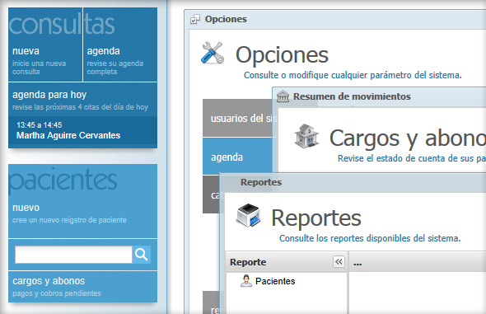This screenshot has width=486, height=314.
Task: Click the Resumen de movimientos title bar
Action: pyautogui.click(x=380, y=96)
